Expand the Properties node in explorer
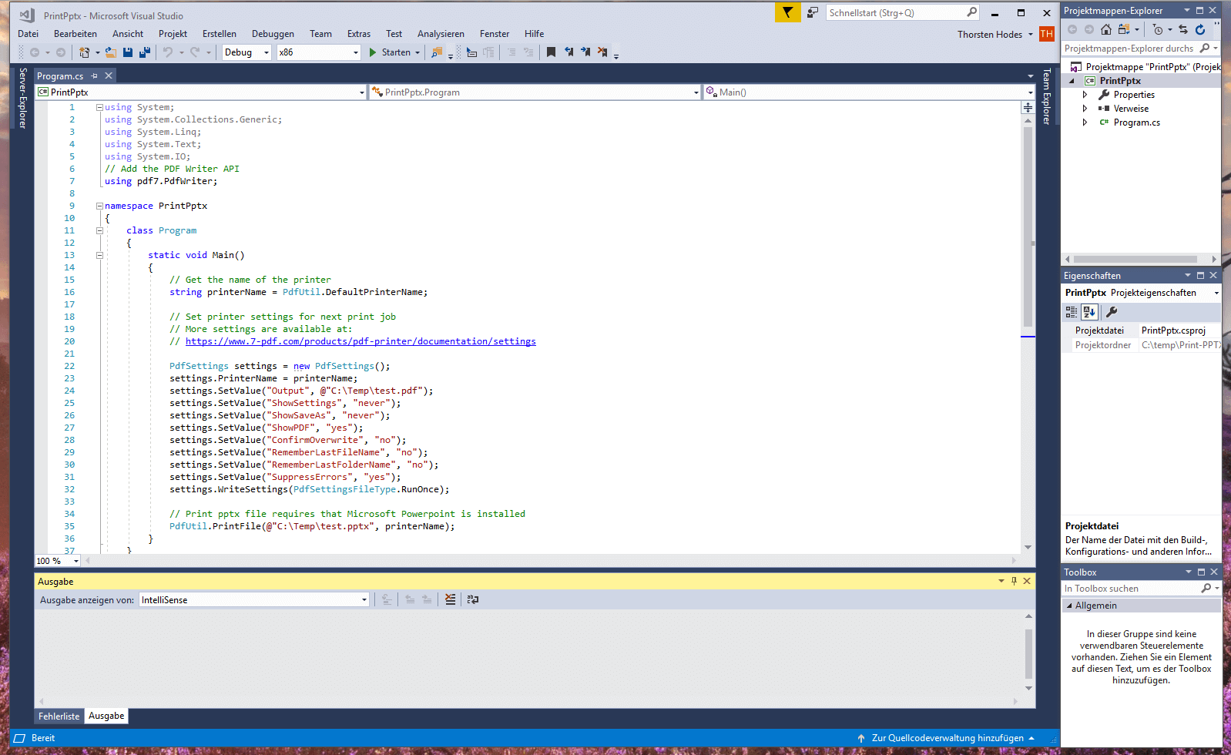Viewport: 1231px width, 755px height. 1085,95
